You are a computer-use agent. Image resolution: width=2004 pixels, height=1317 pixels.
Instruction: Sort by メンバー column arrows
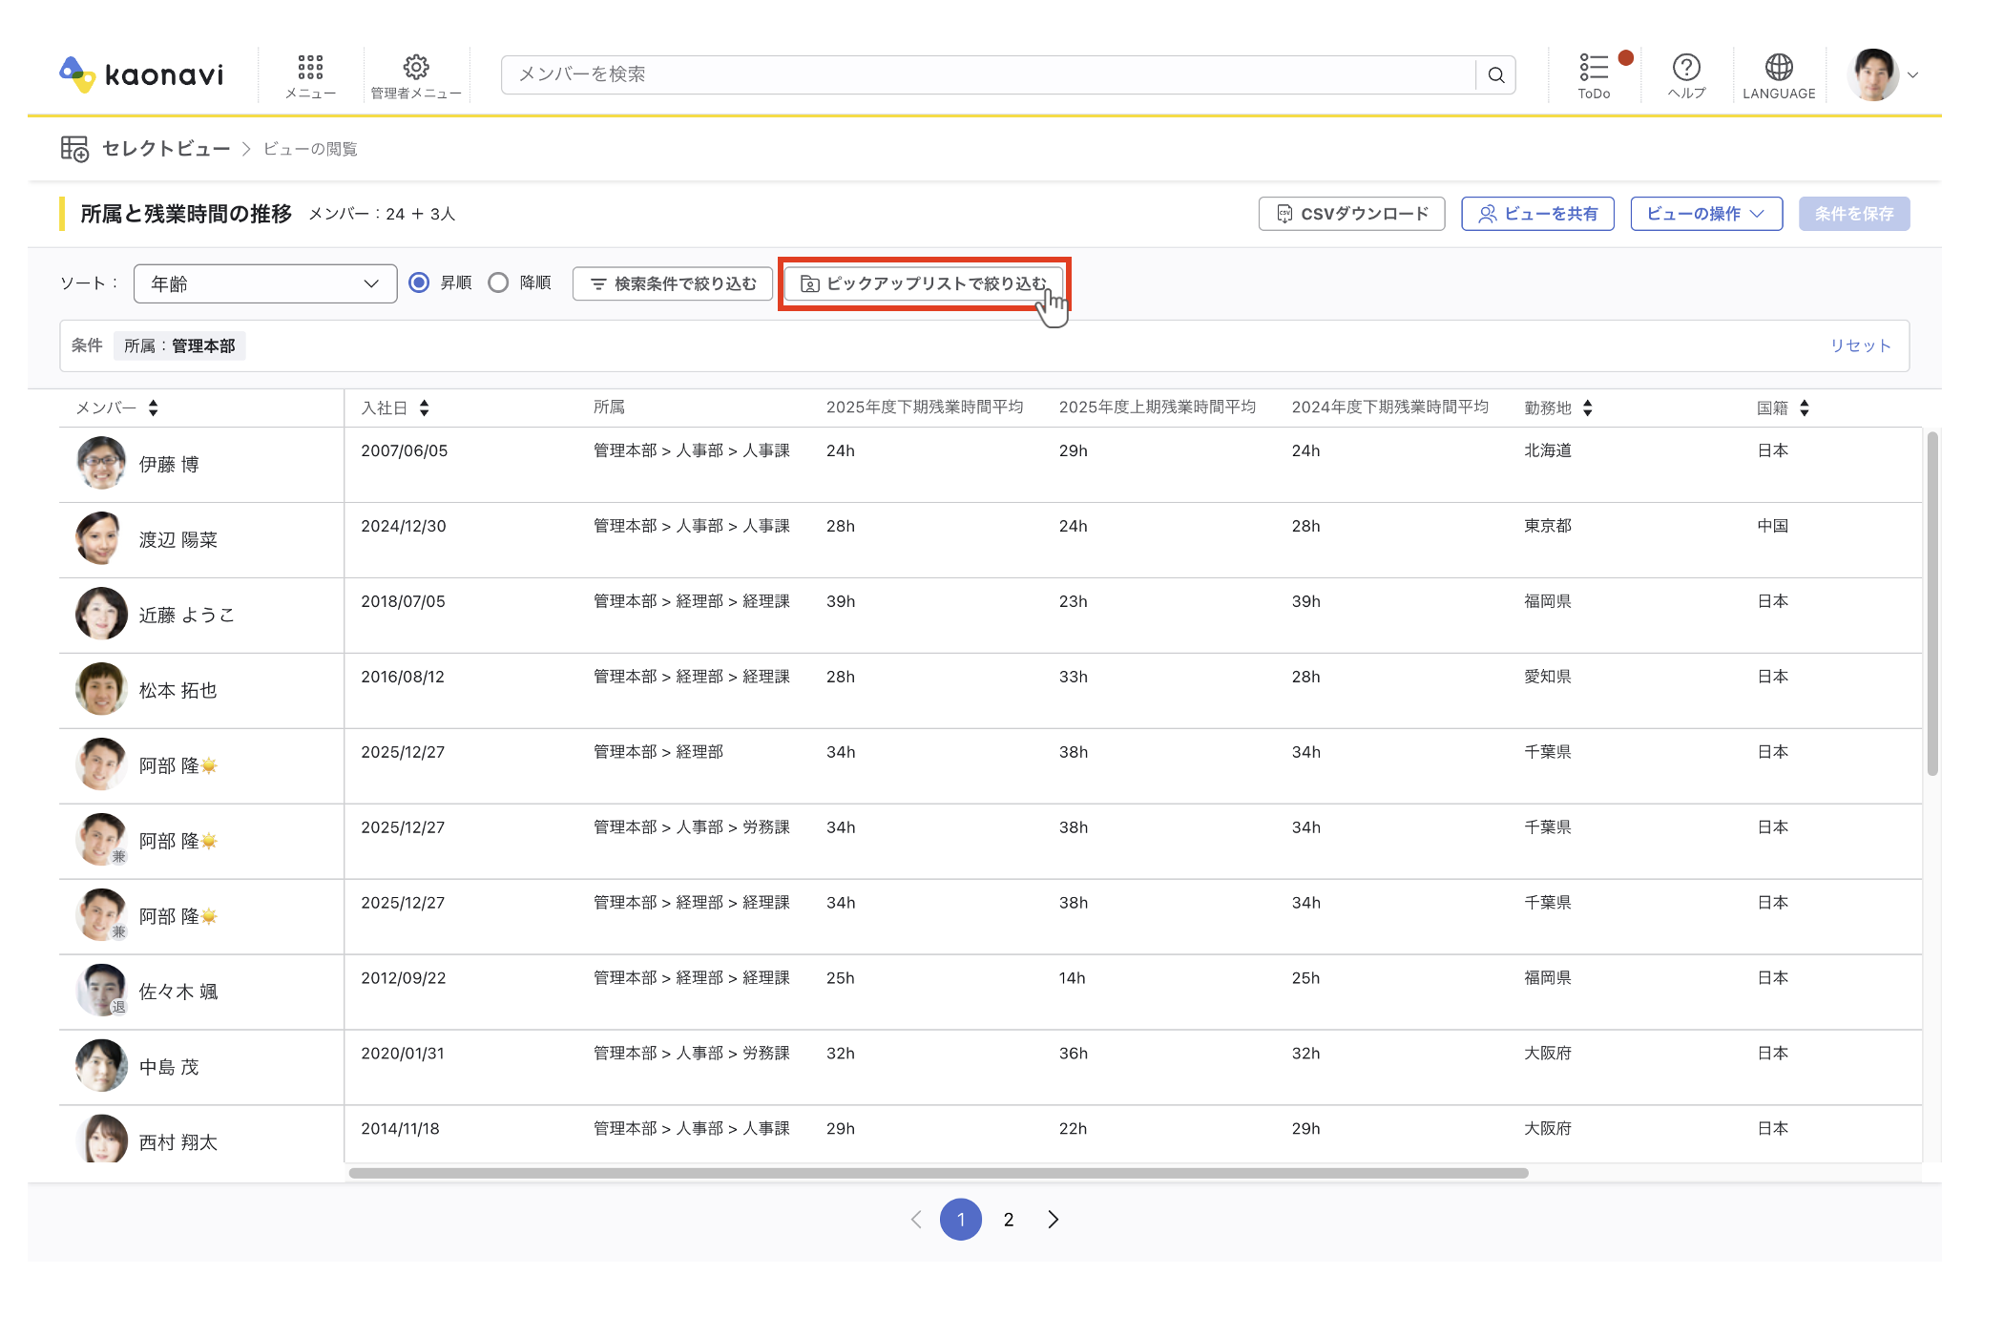tap(153, 408)
